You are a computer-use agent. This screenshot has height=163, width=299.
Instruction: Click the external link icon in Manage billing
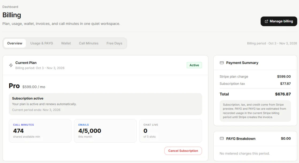click(x=266, y=21)
